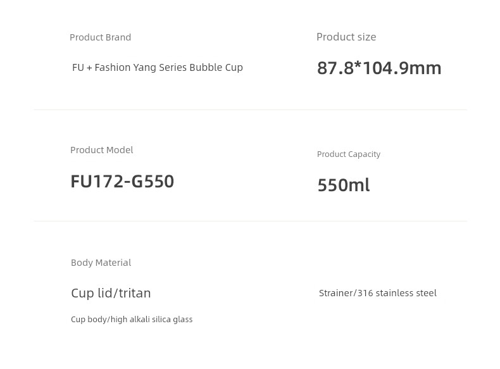Select the 550ml capacity value
Image resolution: width=500 pixels, height=369 pixels.
[343, 185]
